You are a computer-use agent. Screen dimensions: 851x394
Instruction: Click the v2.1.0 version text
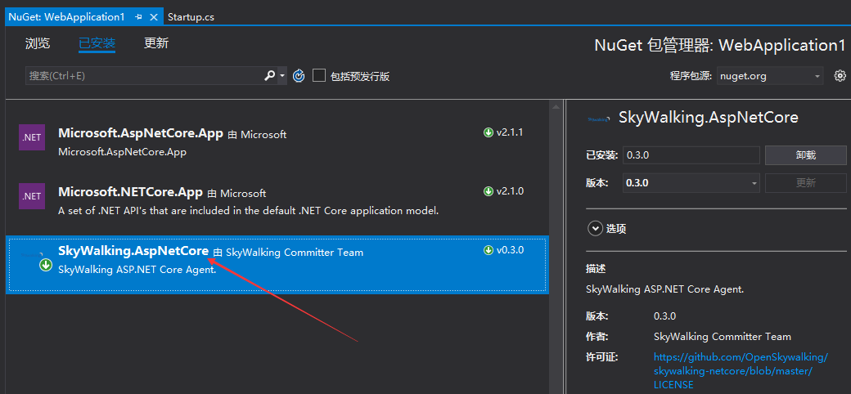coord(510,191)
